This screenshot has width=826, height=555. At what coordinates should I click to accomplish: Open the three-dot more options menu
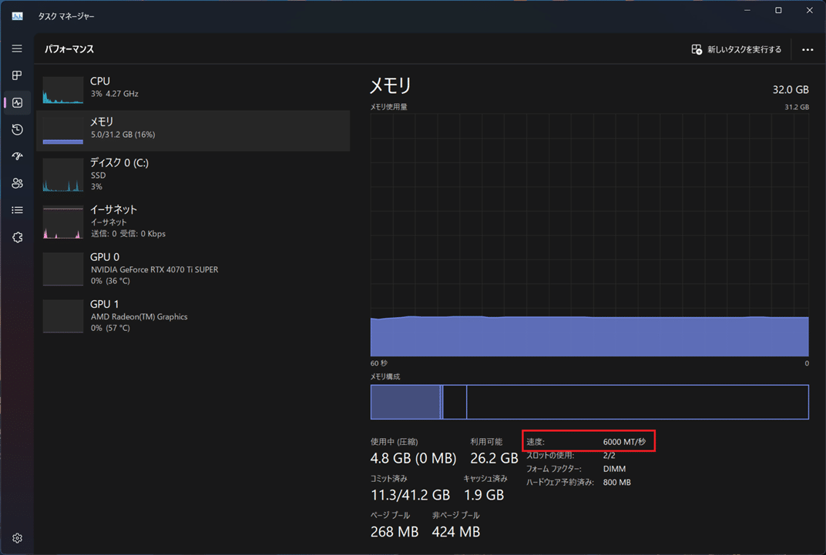[808, 49]
